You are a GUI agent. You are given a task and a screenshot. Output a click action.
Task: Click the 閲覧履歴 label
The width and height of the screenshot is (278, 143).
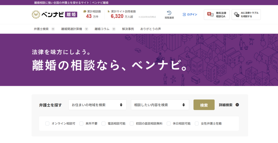pos(169,18)
